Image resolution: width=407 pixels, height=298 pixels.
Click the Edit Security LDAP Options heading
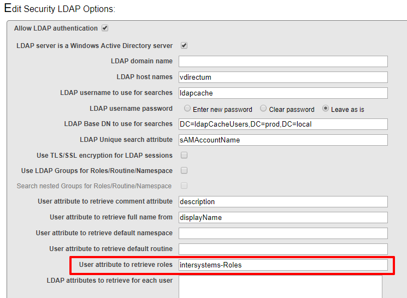tap(60, 9)
